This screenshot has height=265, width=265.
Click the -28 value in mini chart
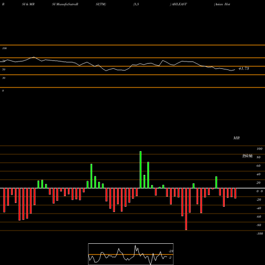[171, 251]
